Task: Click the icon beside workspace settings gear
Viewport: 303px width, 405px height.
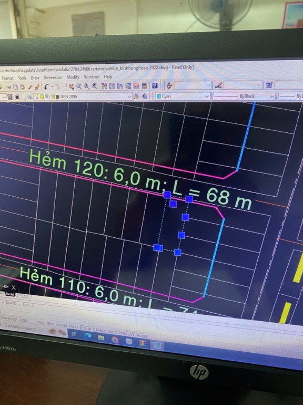Action: click(x=17, y=97)
